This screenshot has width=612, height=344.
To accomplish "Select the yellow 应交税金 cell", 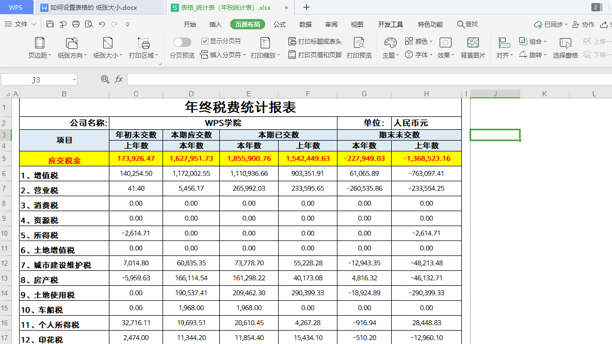I will tap(65, 160).
